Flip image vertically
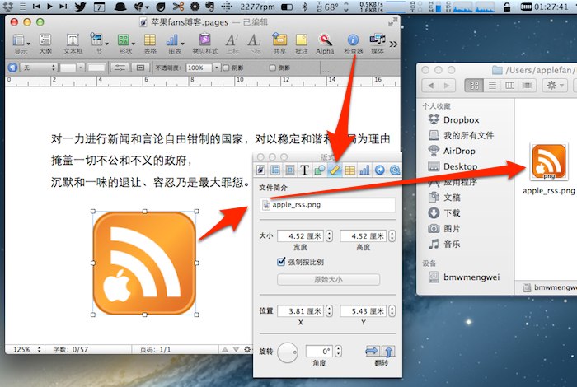The image size is (577, 387). (x=388, y=352)
